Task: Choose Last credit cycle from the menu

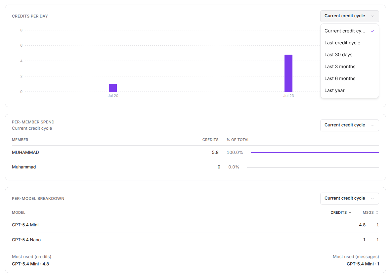Action: point(349,43)
